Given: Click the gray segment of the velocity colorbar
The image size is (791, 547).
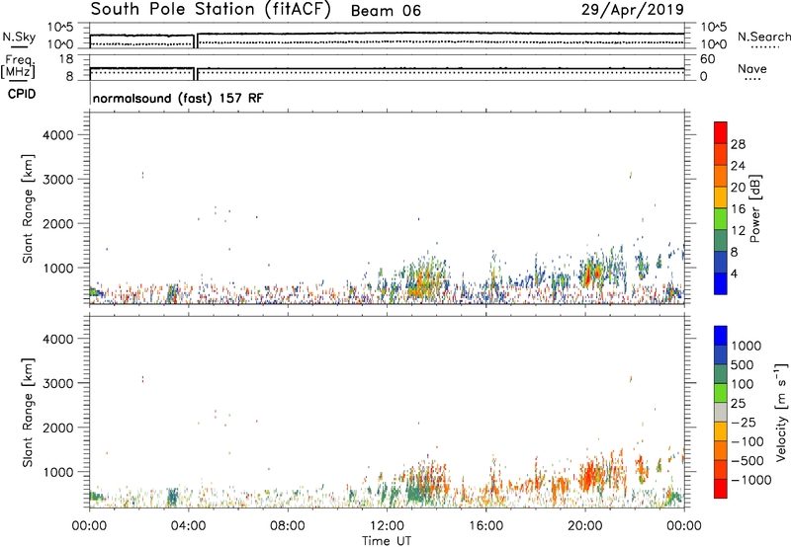Looking at the screenshot, I should (x=721, y=412).
